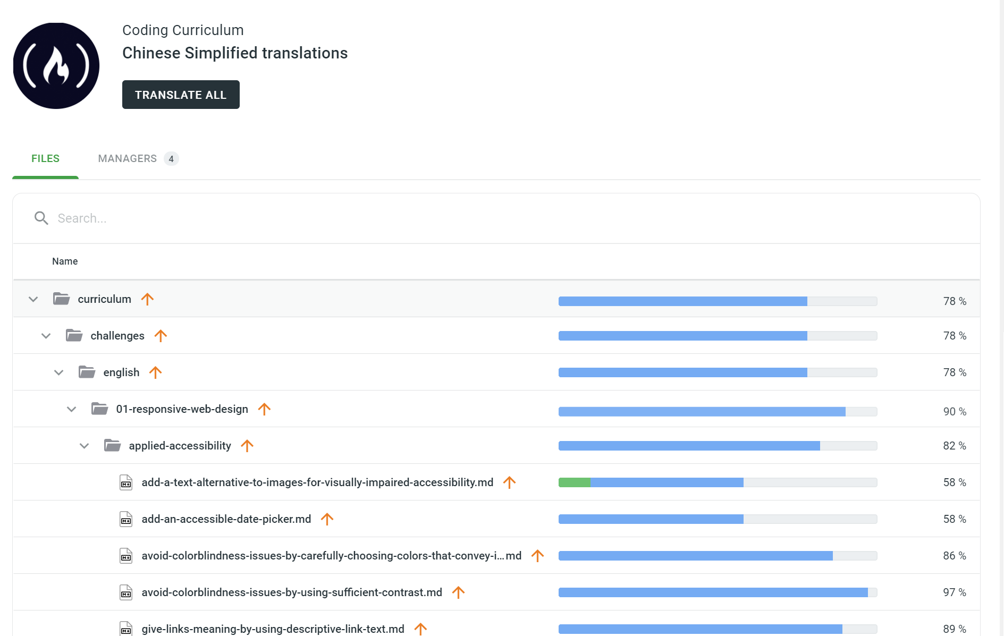Click the arrow after add-an-accessible-date-picker.md
Viewport: 1004px width, 636px height.
click(327, 519)
